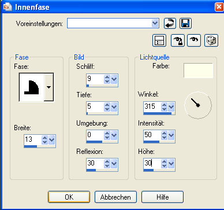Toggle the auto proof eye-with-lock icon
The height and width of the screenshot is (210, 224).
178,40
